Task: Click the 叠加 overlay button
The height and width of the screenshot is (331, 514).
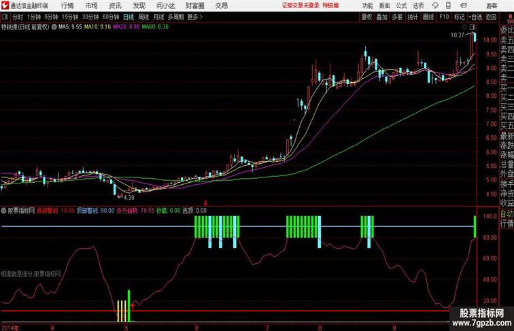Action: point(382,17)
